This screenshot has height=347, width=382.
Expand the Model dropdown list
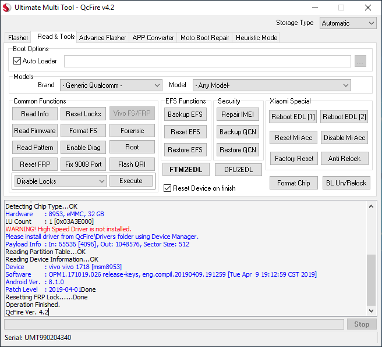click(271, 85)
